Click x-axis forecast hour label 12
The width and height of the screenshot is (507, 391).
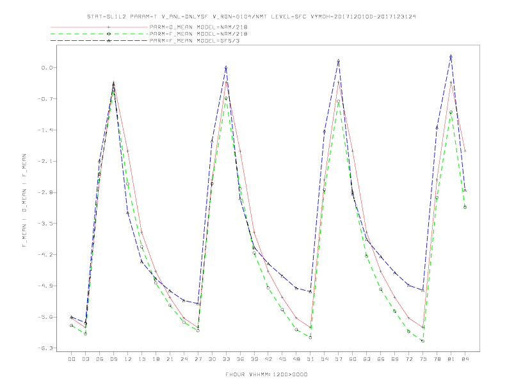click(128, 359)
